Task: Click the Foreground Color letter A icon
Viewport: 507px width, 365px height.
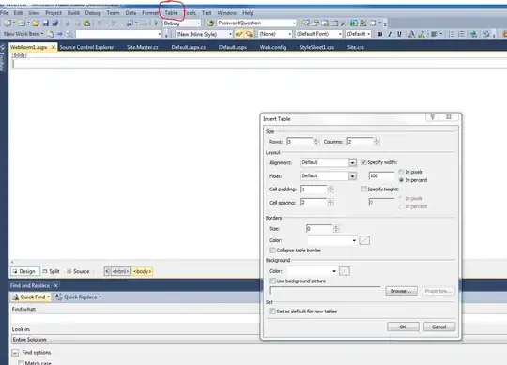Action: (411, 34)
